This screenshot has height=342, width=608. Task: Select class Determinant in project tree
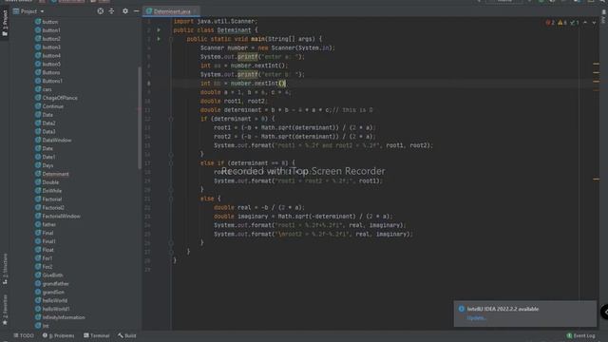[52, 174]
